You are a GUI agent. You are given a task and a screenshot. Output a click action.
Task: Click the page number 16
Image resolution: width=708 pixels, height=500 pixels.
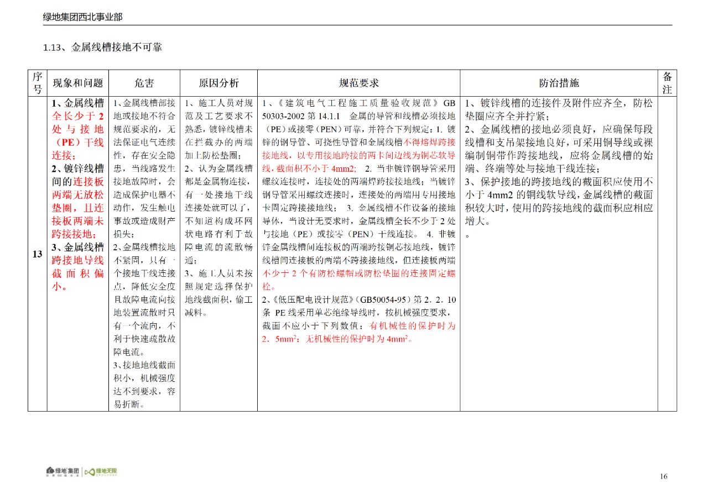[x=663, y=476]
